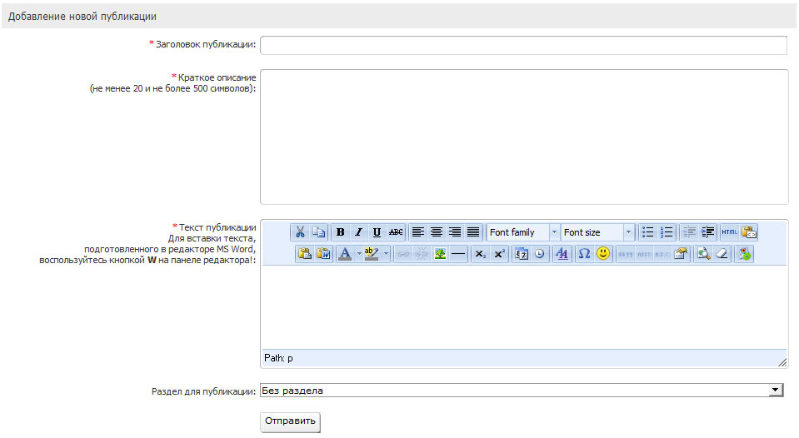The image size is (799, 438).
Task: Align text right
Action: tap(455, 232)
